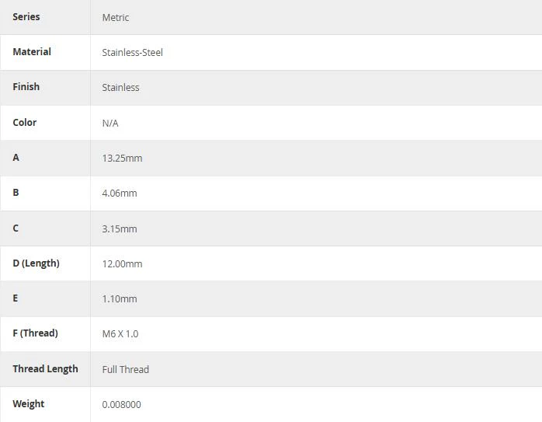This screenshot has height=422, width=542.
Task: Click the 3.15mm dimension C value
Action: tap(120, 229)
